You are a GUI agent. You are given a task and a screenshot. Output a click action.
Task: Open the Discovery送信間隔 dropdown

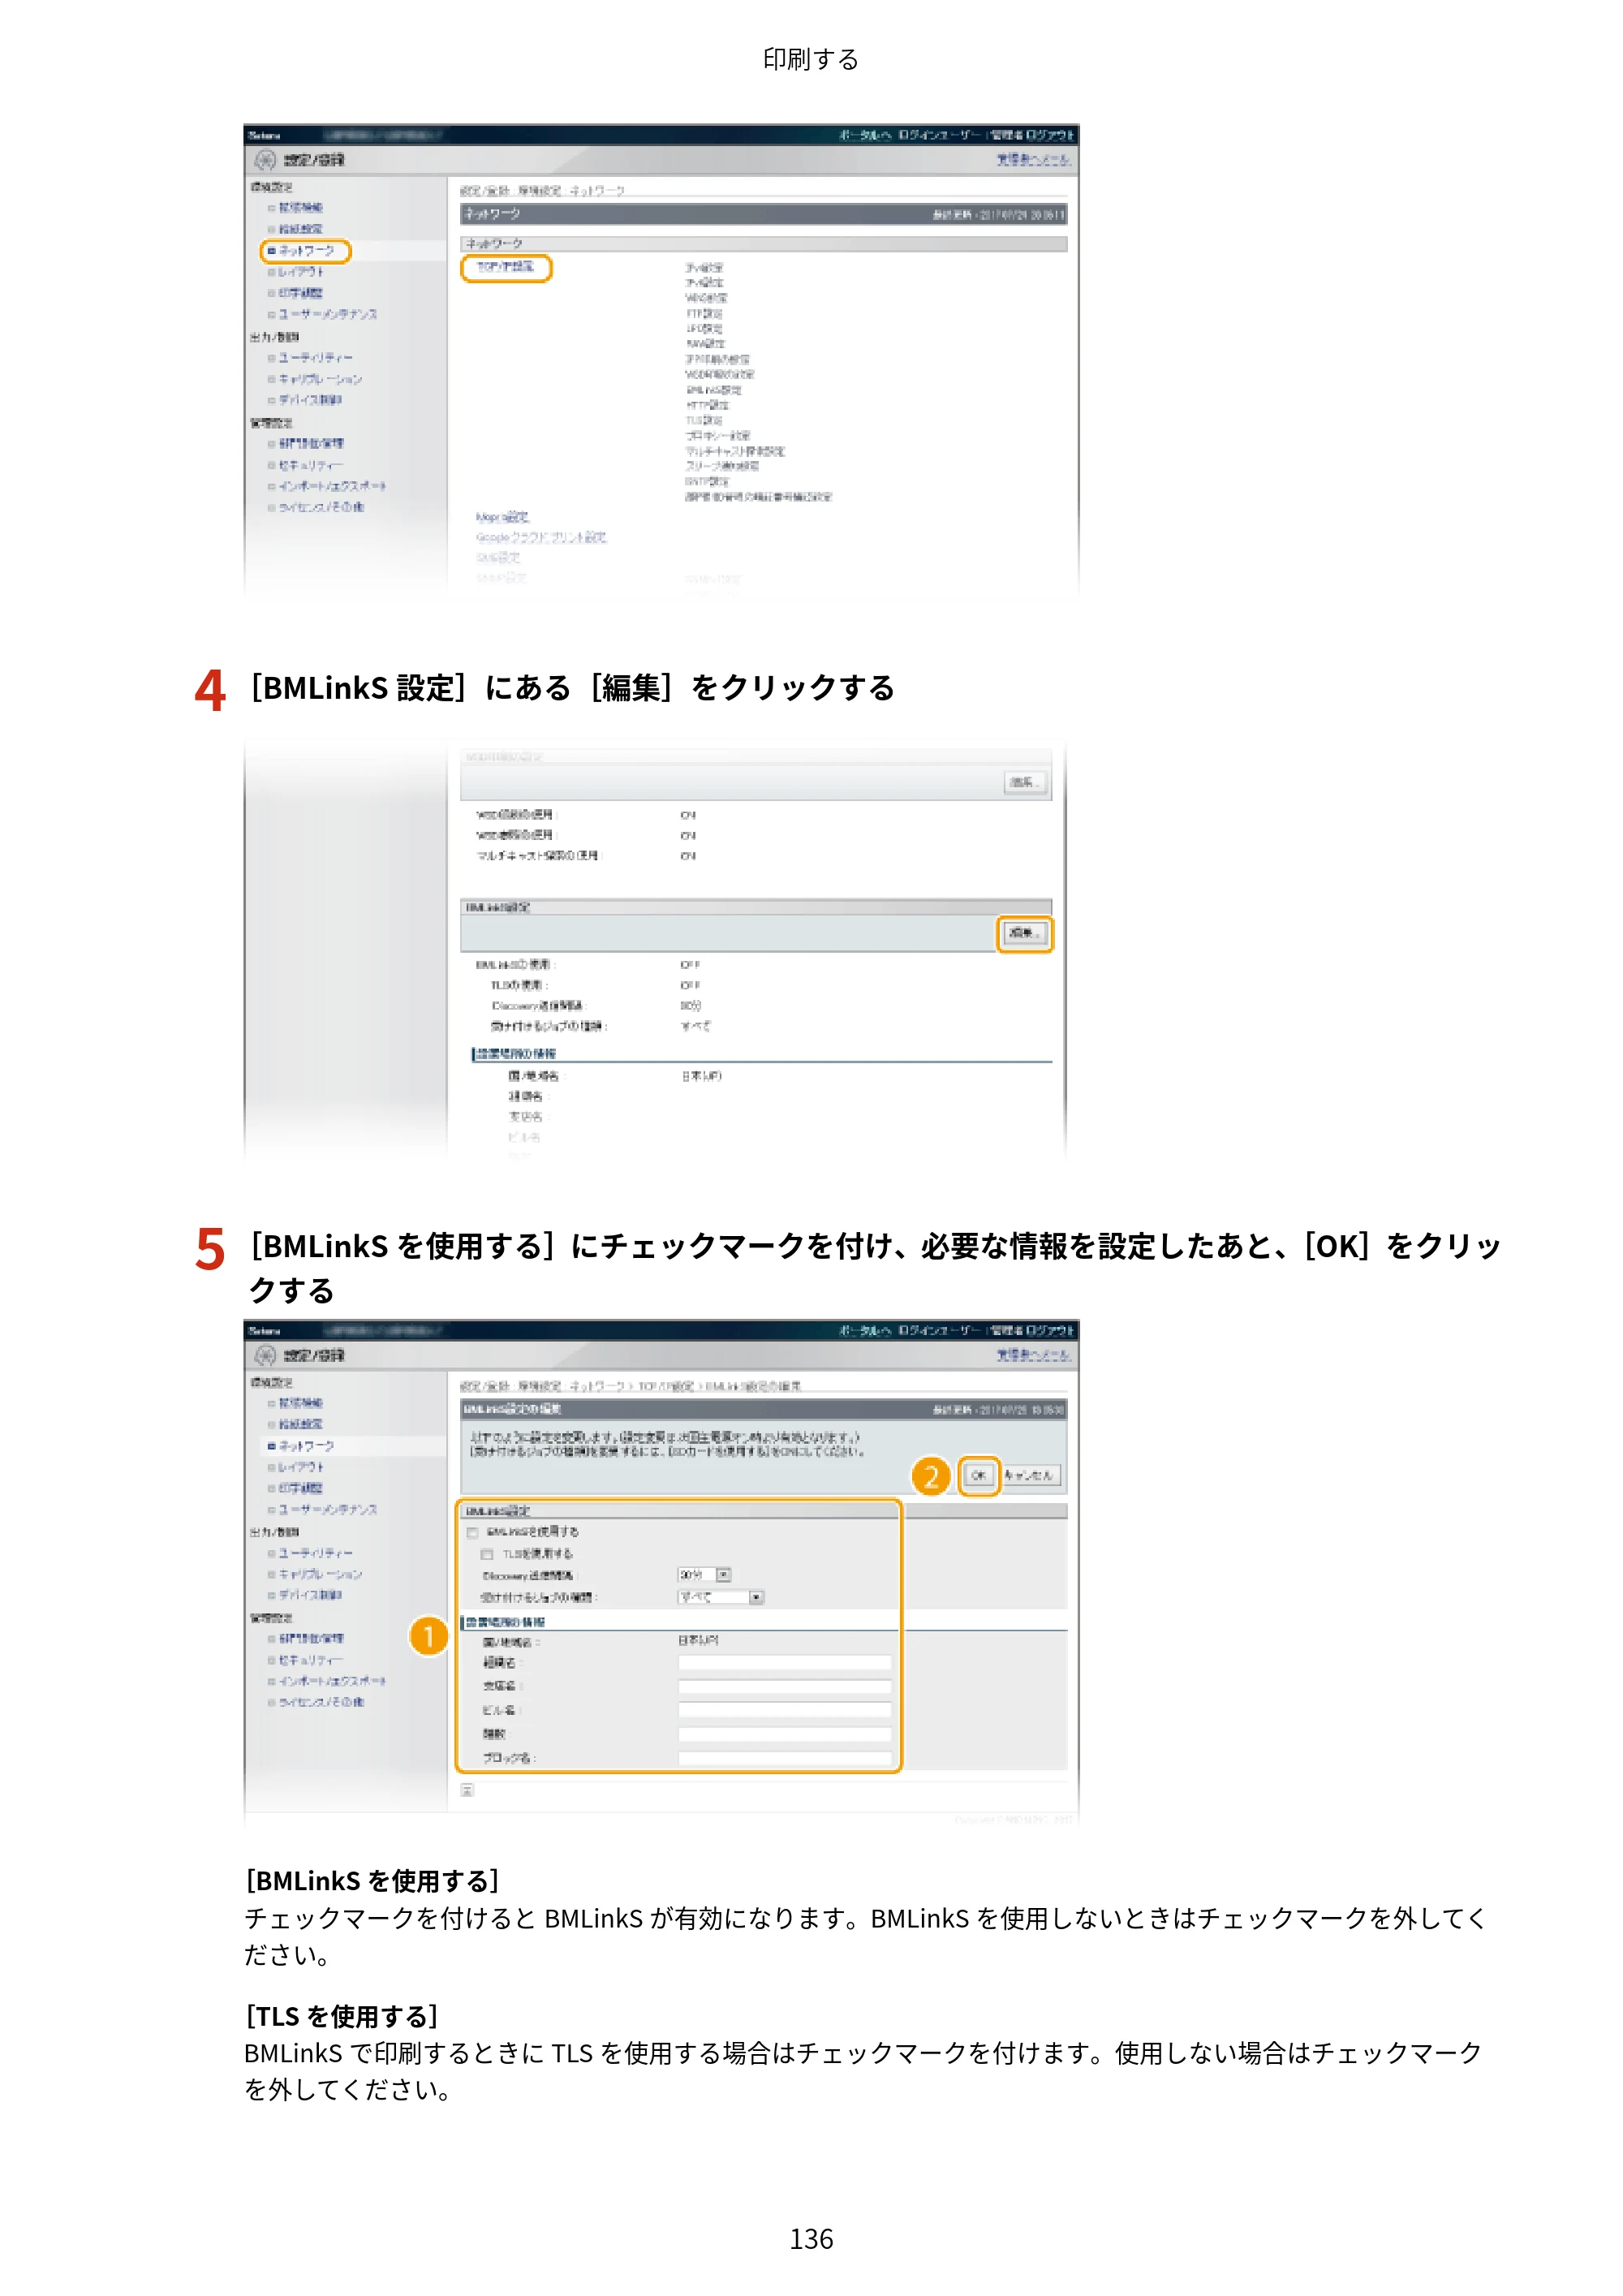point(705,1575)
